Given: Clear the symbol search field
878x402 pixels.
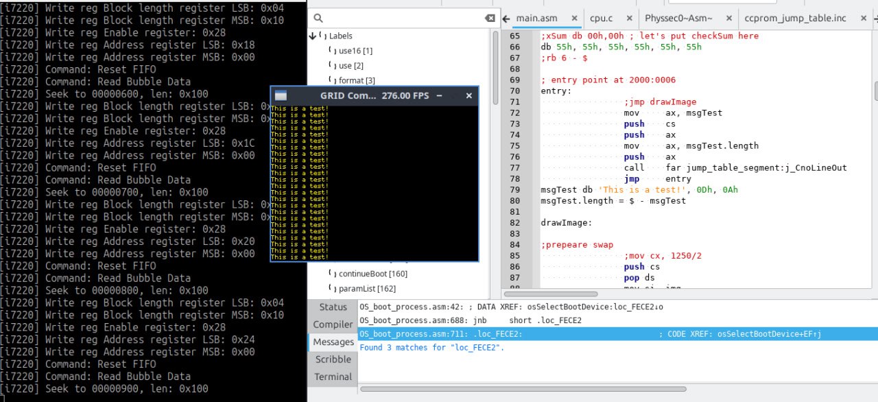Looking at the screenshot, I should tap(489, 19).
